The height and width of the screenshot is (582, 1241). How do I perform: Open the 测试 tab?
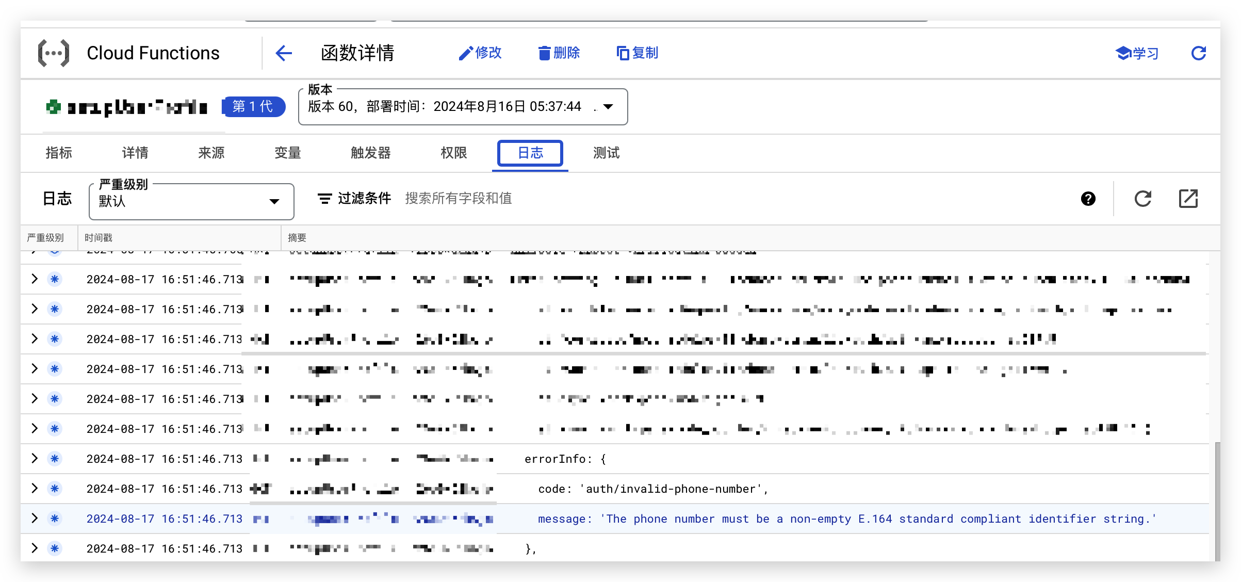click(606, 153)
